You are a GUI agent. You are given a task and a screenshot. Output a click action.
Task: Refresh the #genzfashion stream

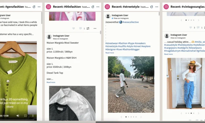34,7
